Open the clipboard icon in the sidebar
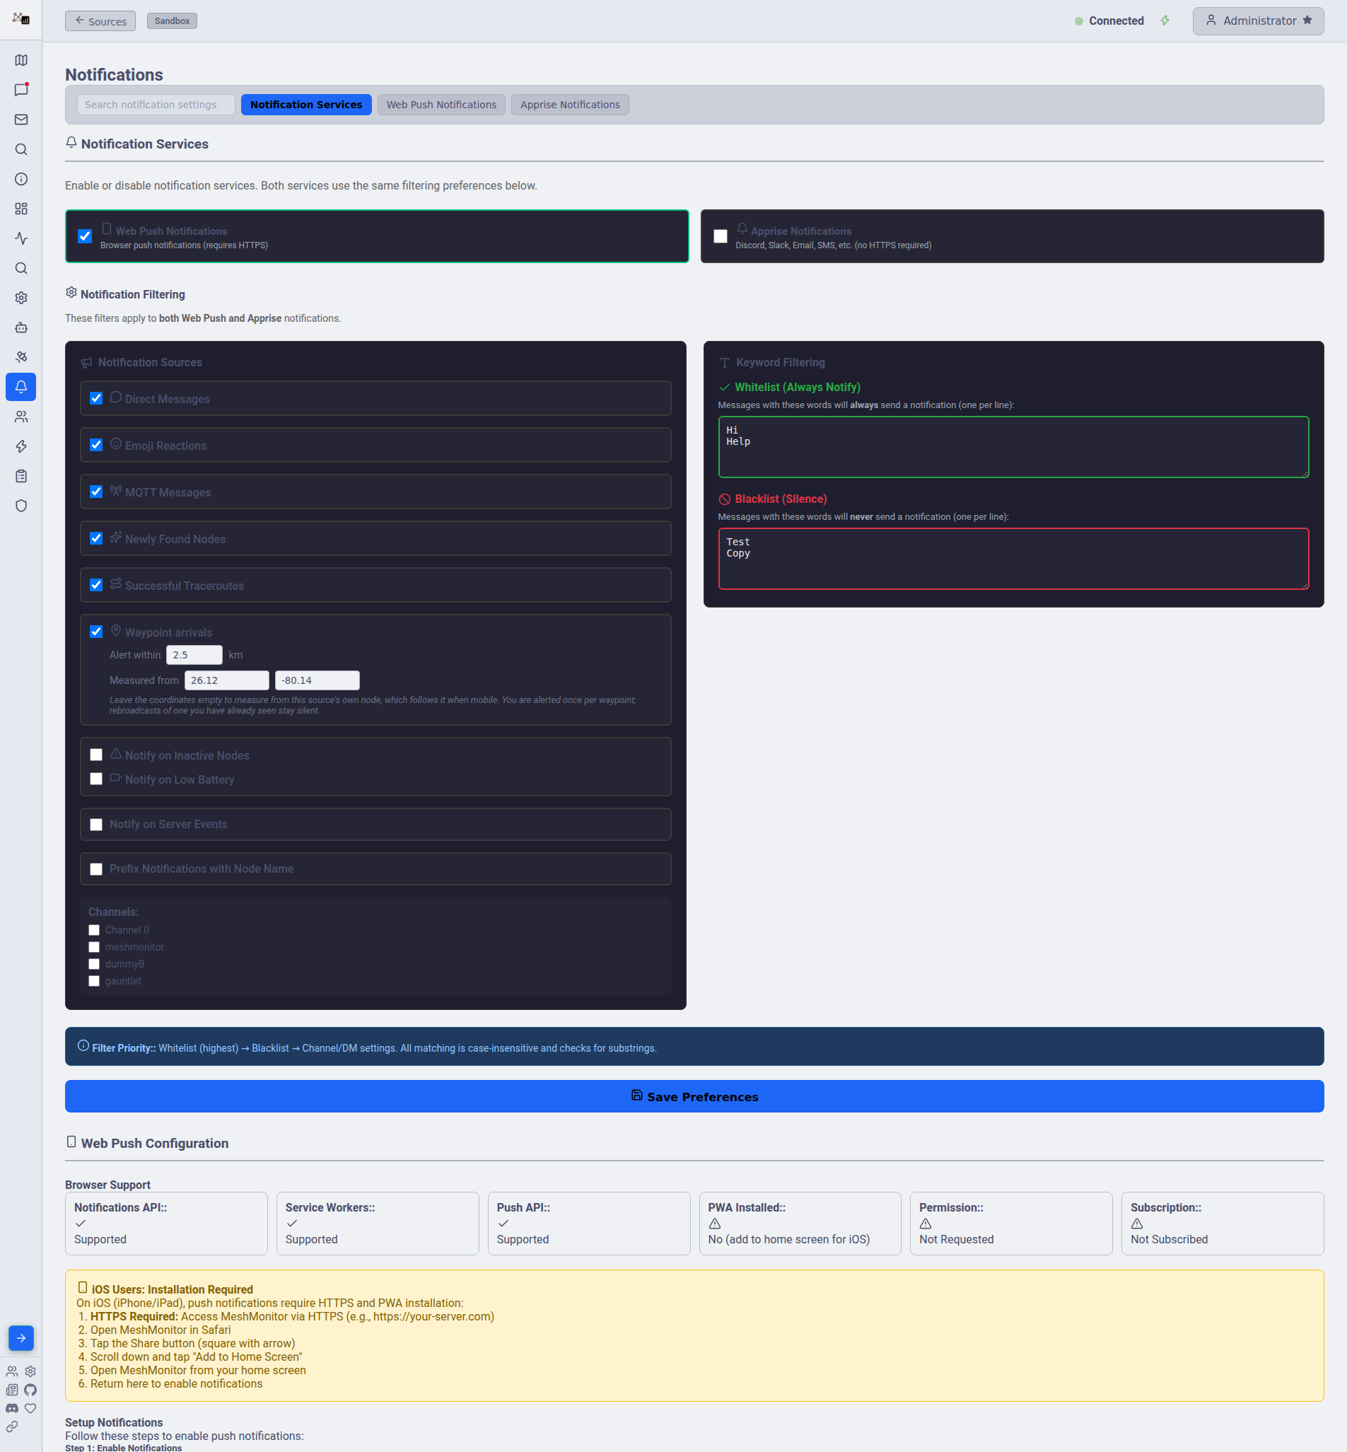Image resolution: width=1347 pixels, height=1452 pixels. coord(21,477)
